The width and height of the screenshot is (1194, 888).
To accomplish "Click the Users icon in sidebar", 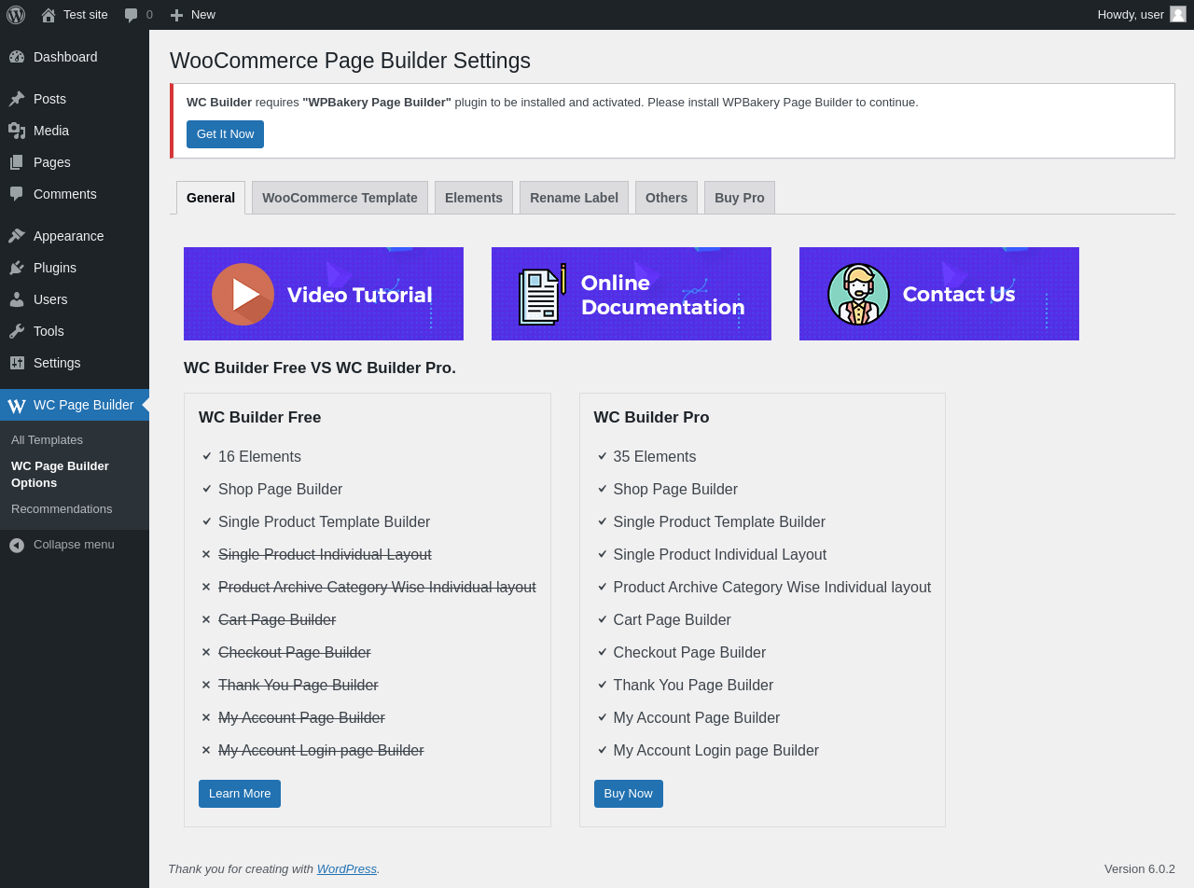I will point(17,299).
